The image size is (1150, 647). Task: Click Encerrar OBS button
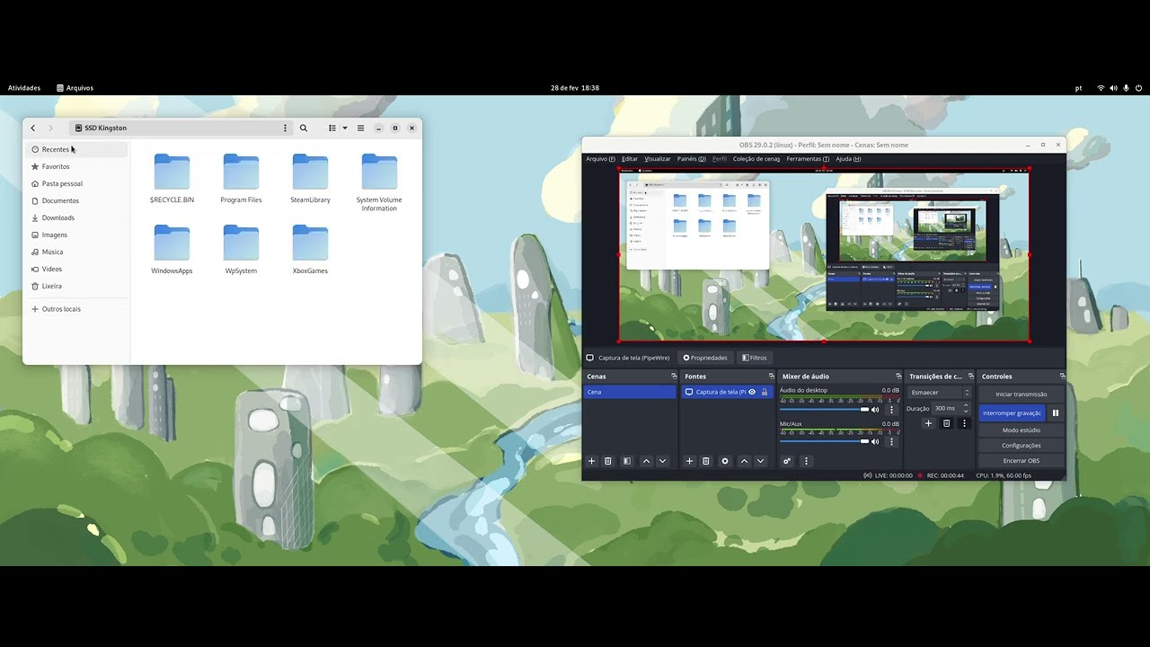[x=1022, y=461]
